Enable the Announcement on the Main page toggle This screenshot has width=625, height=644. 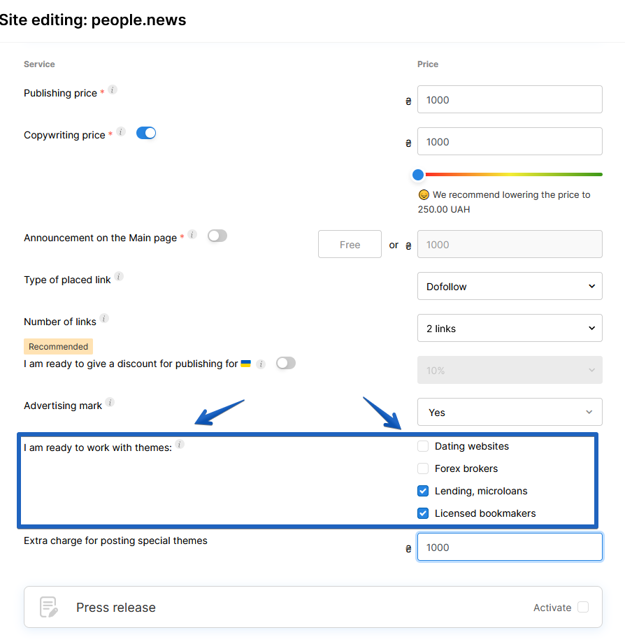pos(217,236)
